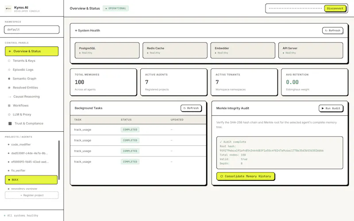
Task: Click the STATUS column header
Action: [126, 120]
